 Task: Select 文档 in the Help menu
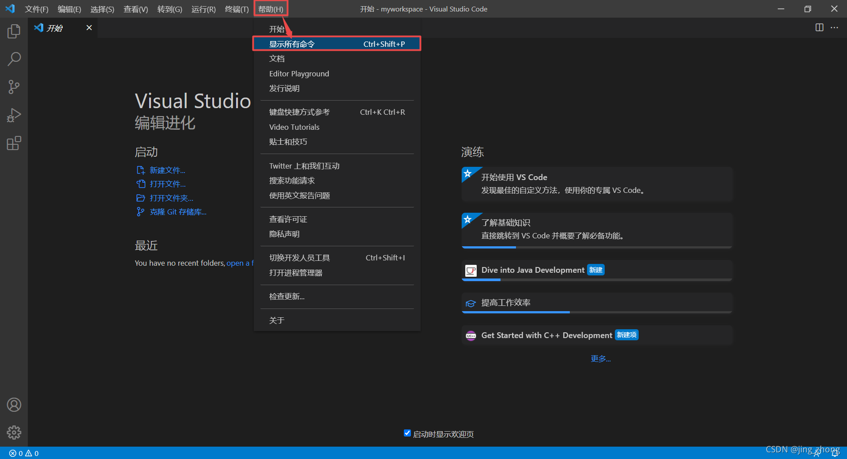[x=337, y=59]
